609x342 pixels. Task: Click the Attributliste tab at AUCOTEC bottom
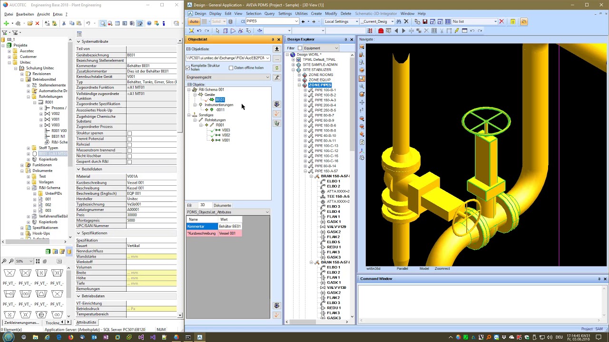click(86, 323)
